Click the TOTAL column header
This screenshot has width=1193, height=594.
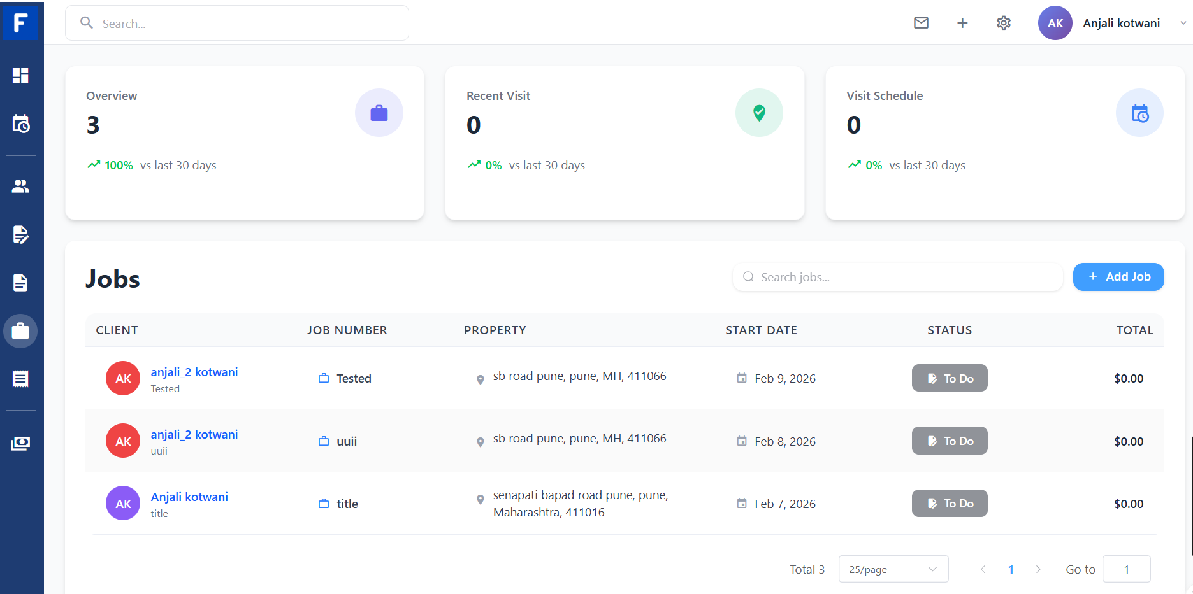point(1134,330)
